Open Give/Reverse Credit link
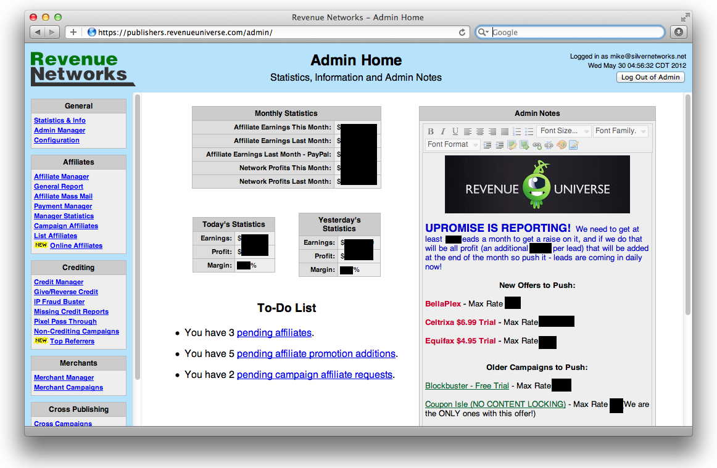Viewport: 717px width, 468px height. point(66,292)
